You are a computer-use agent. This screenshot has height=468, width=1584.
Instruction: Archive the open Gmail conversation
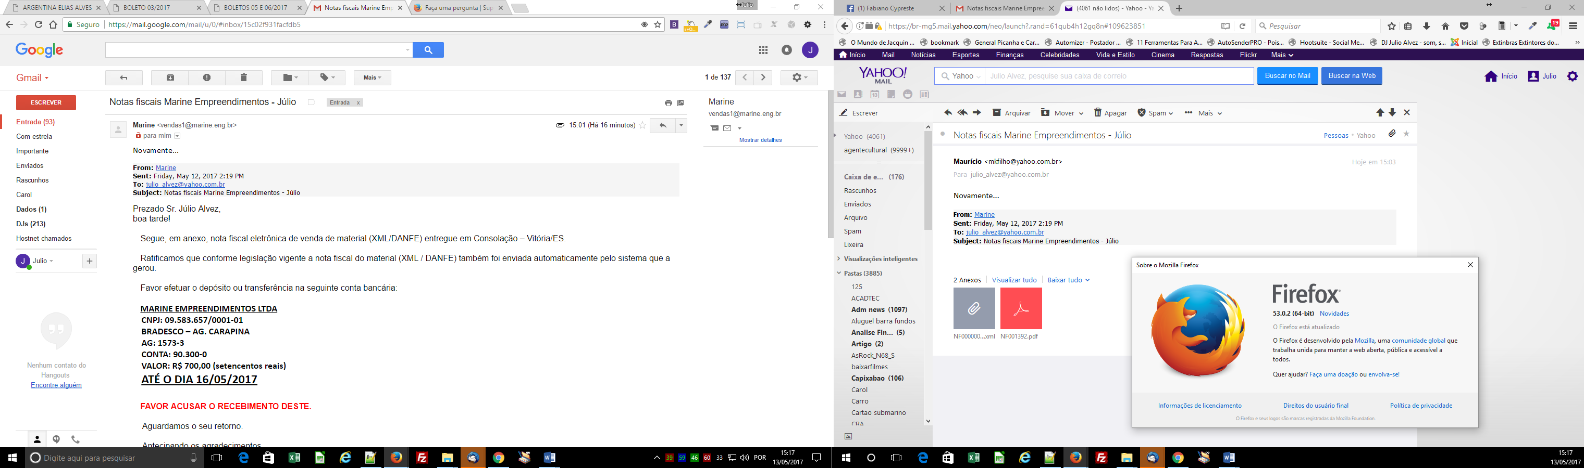click(170, 77)
